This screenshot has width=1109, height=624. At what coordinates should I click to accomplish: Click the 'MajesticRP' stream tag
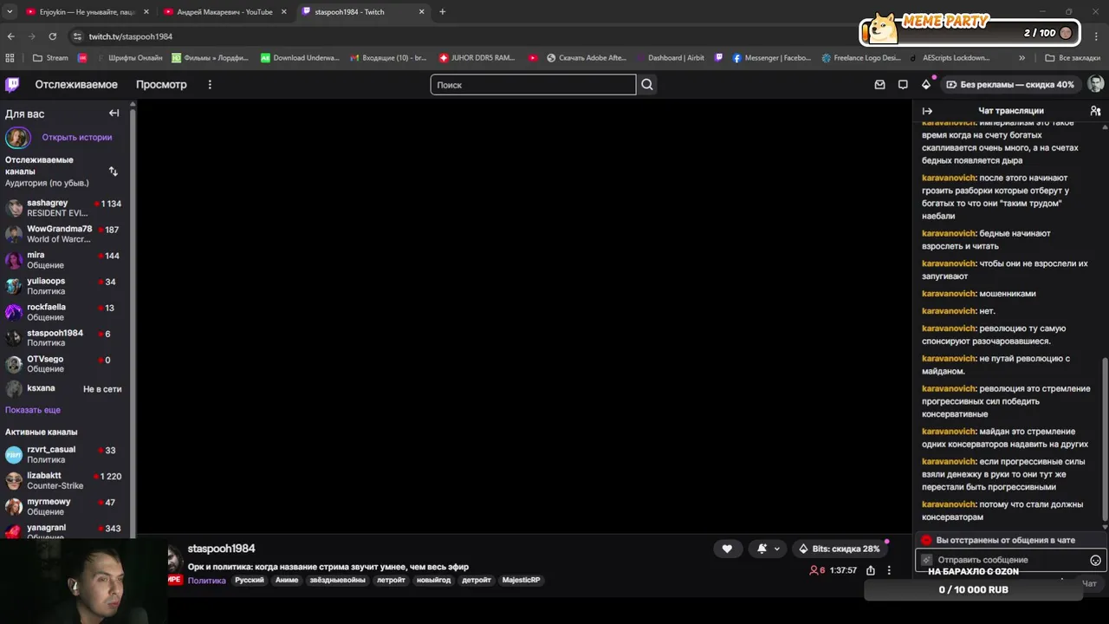coord(521,581)
